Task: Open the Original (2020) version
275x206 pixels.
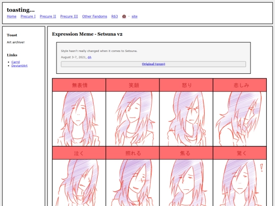Action: pos(153,64)
